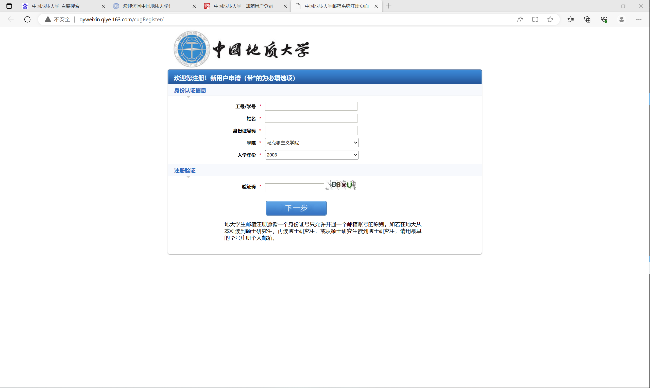Click the 工号/学号 label

coord(245,107)
